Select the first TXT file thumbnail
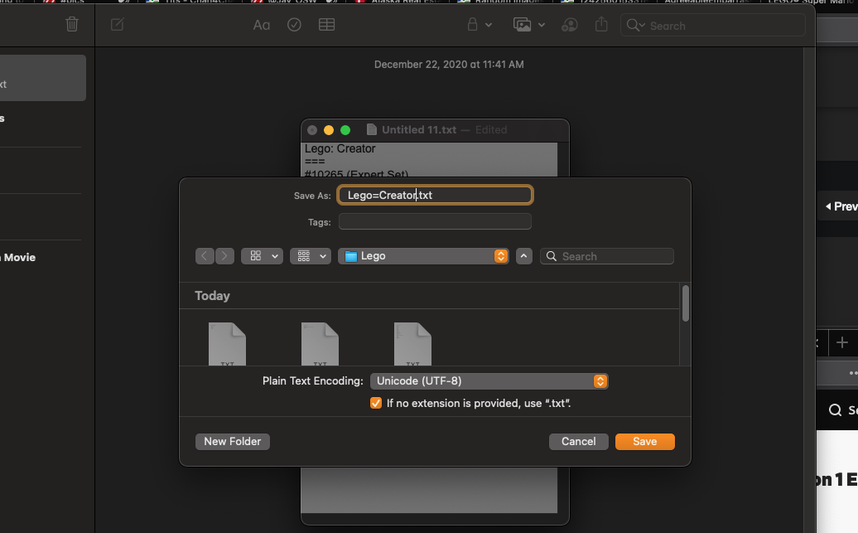 [x=227, y=344]
